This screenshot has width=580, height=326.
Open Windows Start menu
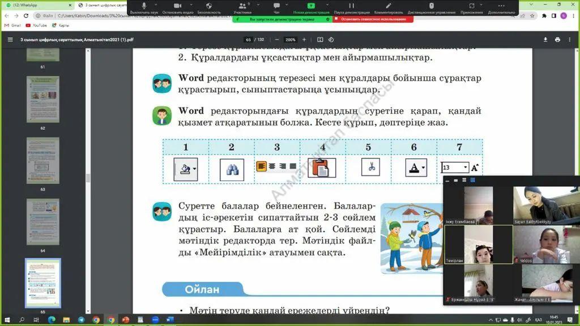click(6, 320)
